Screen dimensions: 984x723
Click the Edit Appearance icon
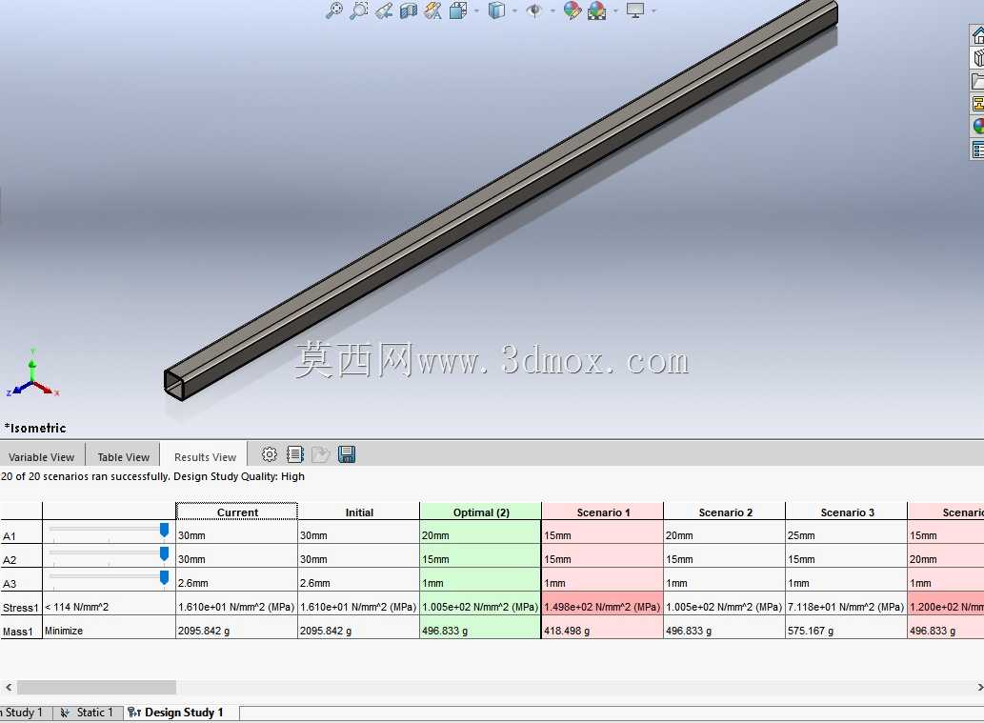click(x=572, y=10)
